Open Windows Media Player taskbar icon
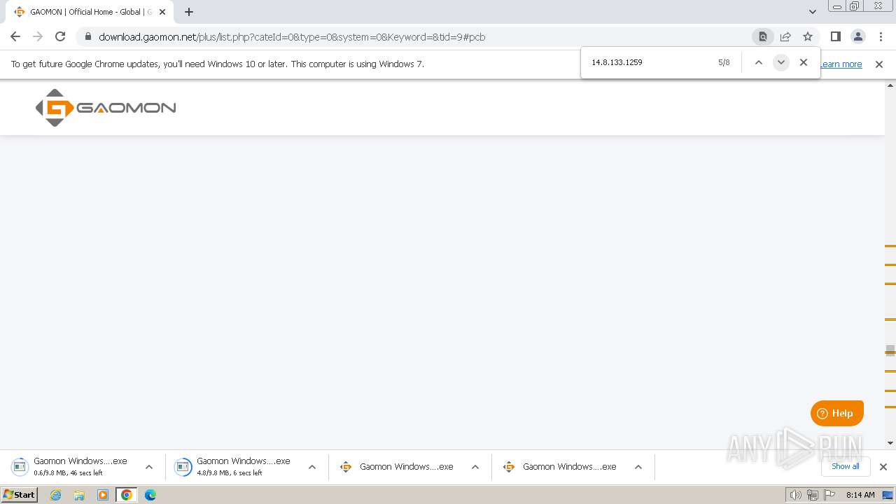896x504 pixels. coord(103,495)
